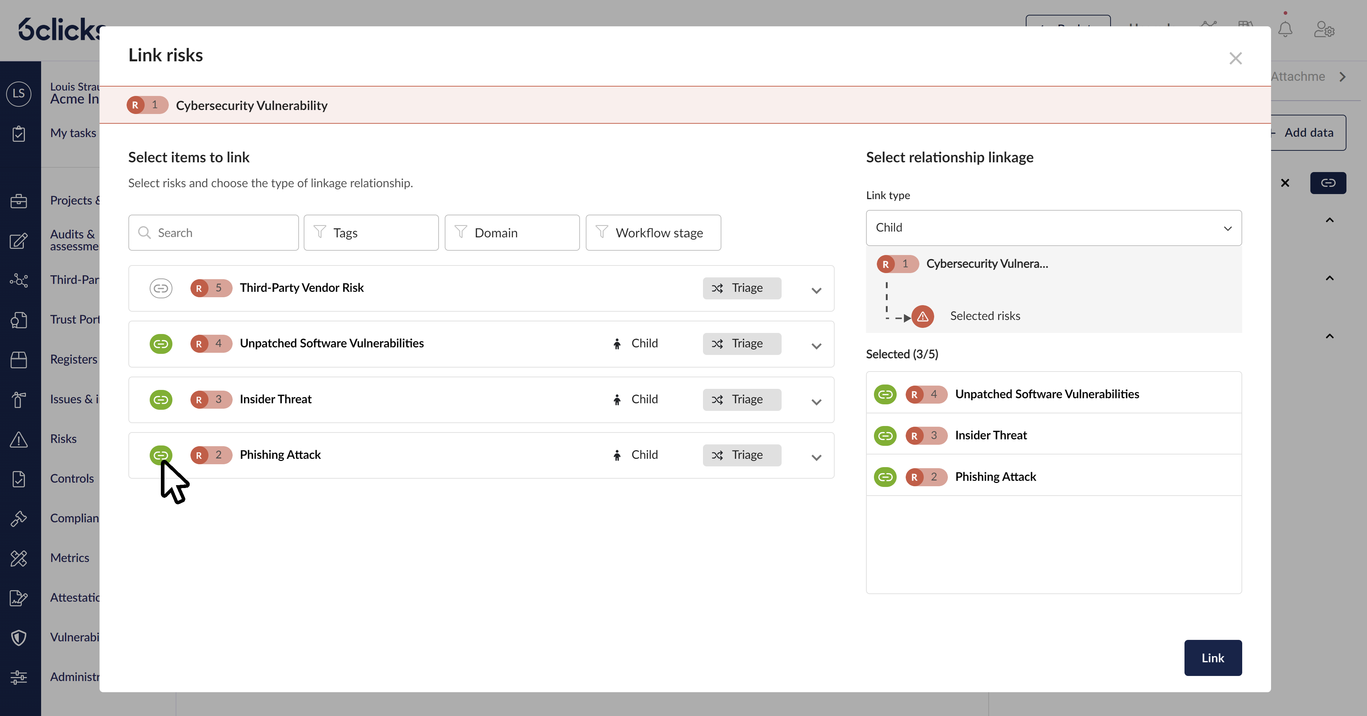Screen dimensions: 1367x716
Task: Close the Link risks dialog
Action: pos(1235,58)
